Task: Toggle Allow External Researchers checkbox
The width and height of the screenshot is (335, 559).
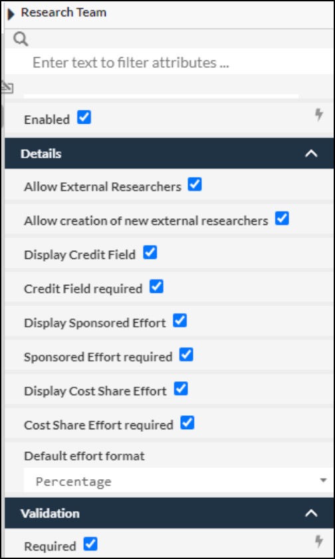Action: (195, 184)
